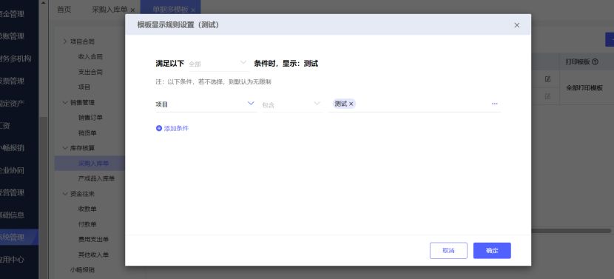Collapse the 销售管理 tree node
The height and width of the screenshot is (279, 614).
65,103
